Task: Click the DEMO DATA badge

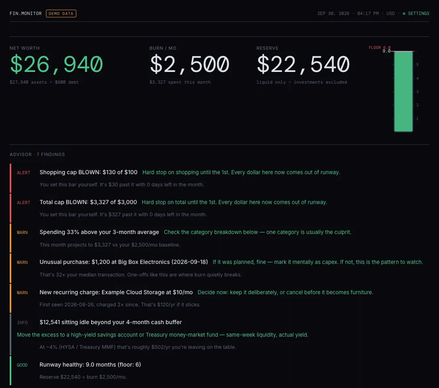Action: click(61, 13)
